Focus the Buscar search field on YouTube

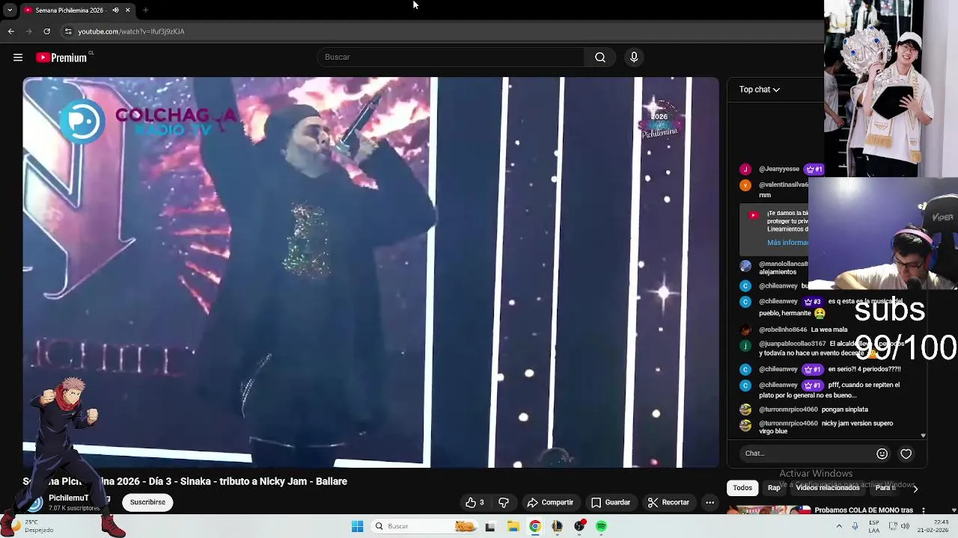[452, 57]
